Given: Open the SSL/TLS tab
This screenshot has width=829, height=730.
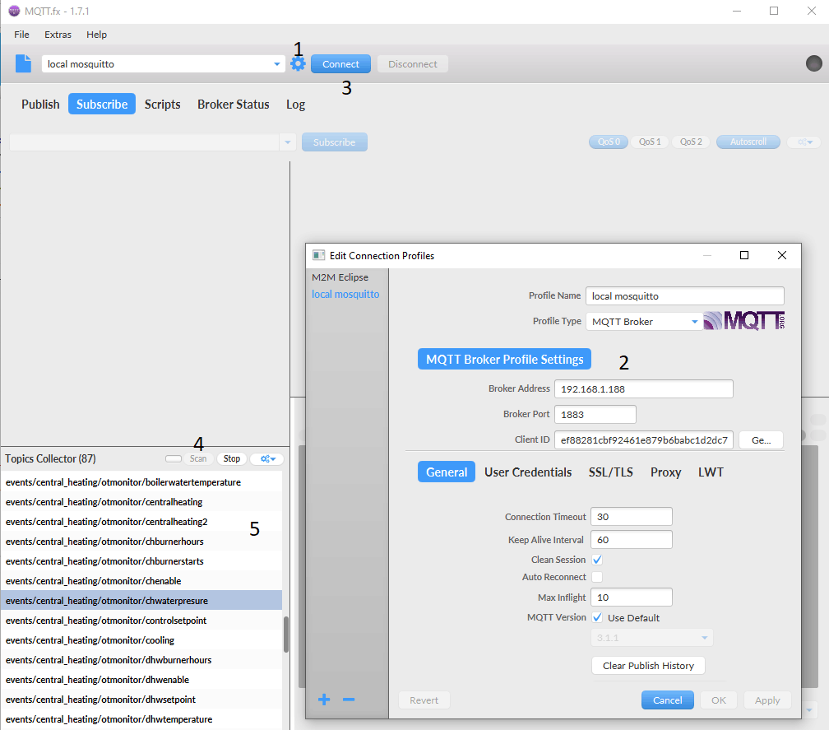Looking at the screenshot, I should point(610,472).
